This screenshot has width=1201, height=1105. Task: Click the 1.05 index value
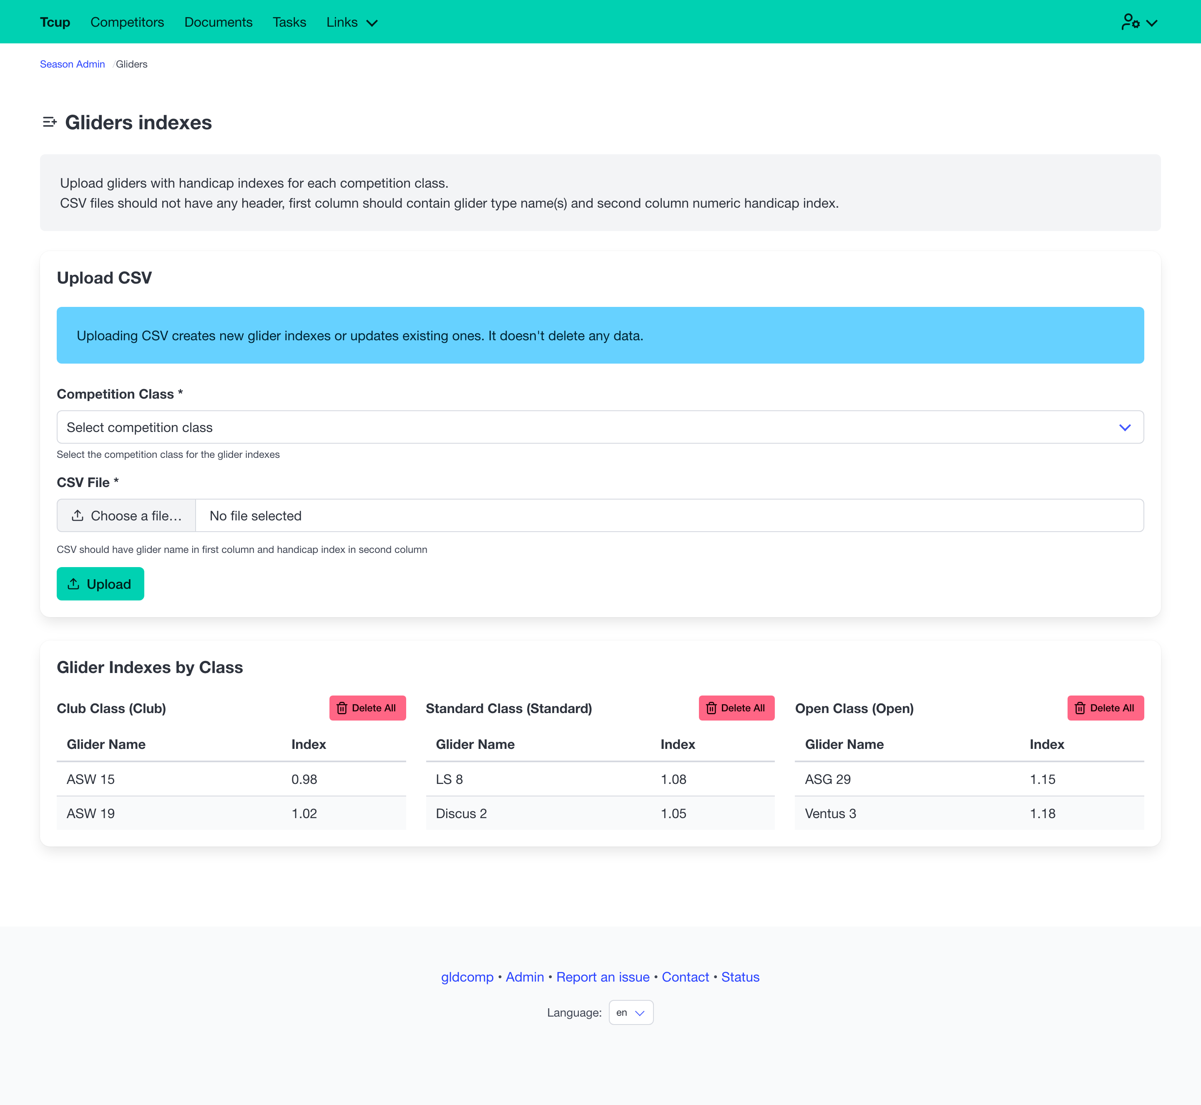point(673,813)
